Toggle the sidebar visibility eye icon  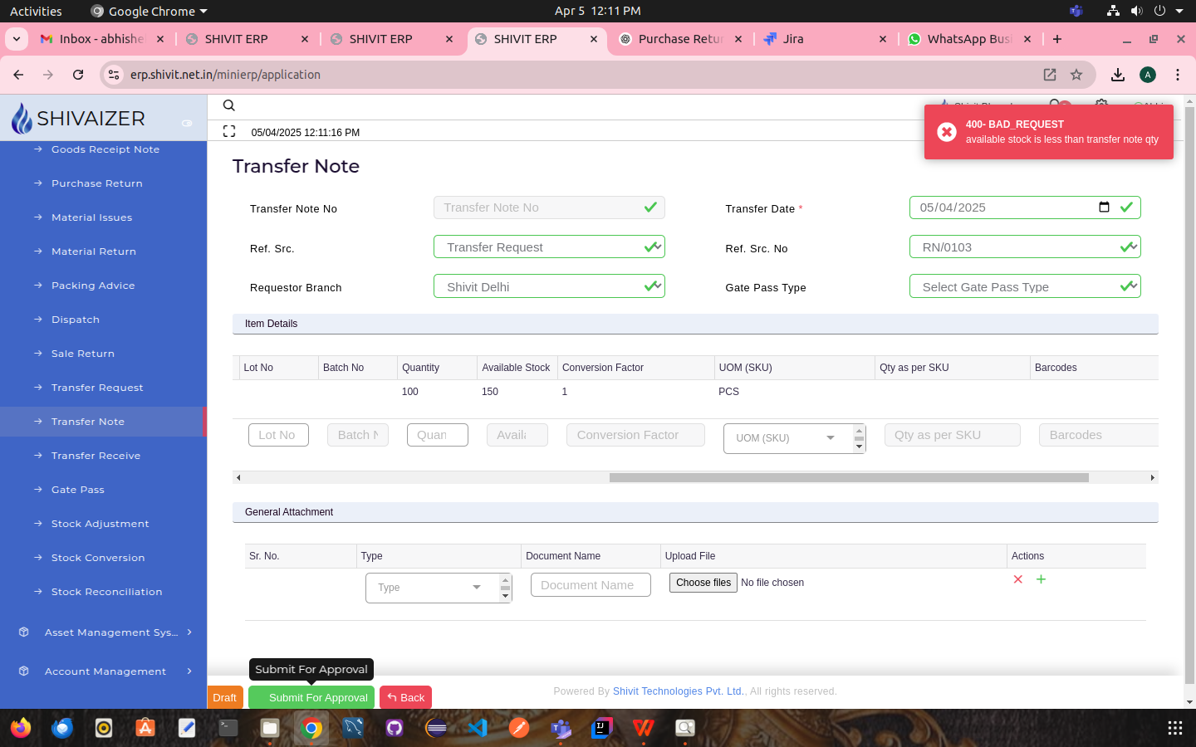187,123
